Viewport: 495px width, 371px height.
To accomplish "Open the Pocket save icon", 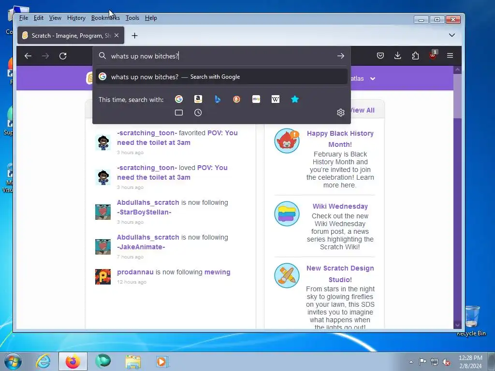I will click(380, 56).
